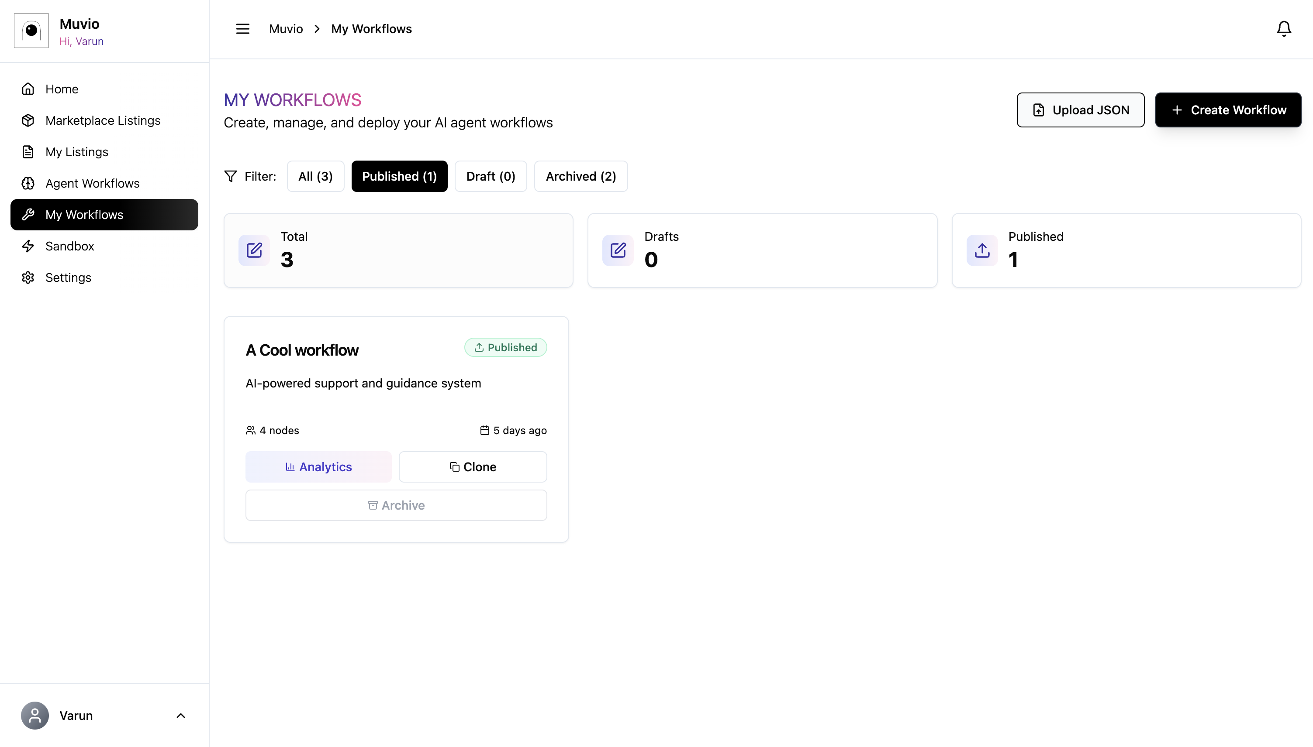Click the Create Workflow button
The height and width of the screenshot is (747, 1313).
[1228, 110]
